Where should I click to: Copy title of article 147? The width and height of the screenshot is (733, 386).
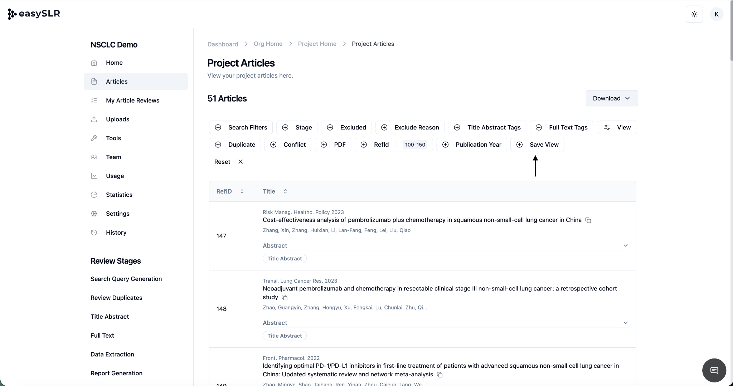point(588,220)
